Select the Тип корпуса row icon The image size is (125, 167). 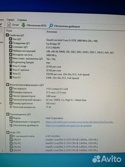click(x=11, y=88)
